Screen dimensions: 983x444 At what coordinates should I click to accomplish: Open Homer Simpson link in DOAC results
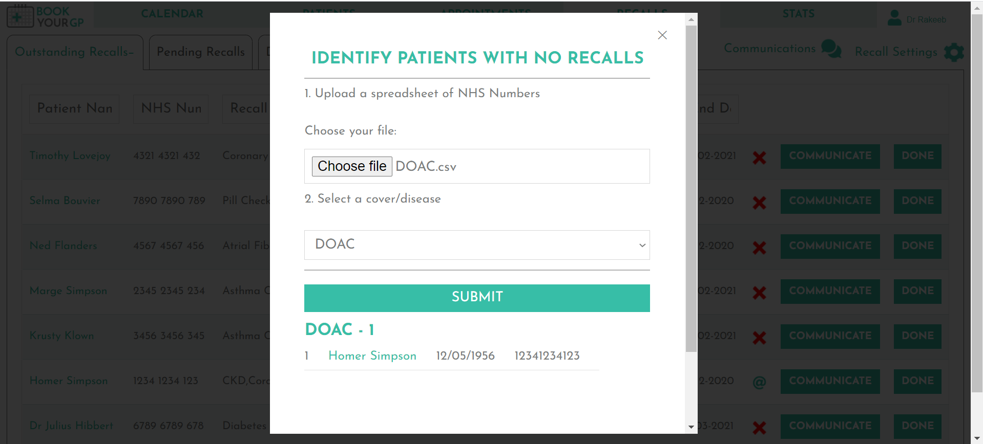pos(372,356)
